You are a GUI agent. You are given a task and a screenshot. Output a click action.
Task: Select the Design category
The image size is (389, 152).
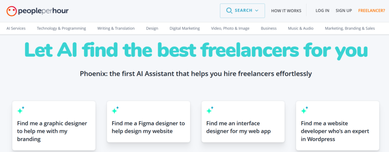[x=152, y=28]
